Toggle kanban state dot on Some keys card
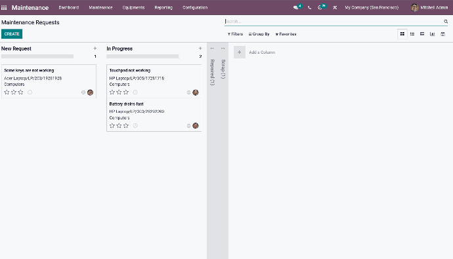This screenshot has width=453, height=259. 83,92
